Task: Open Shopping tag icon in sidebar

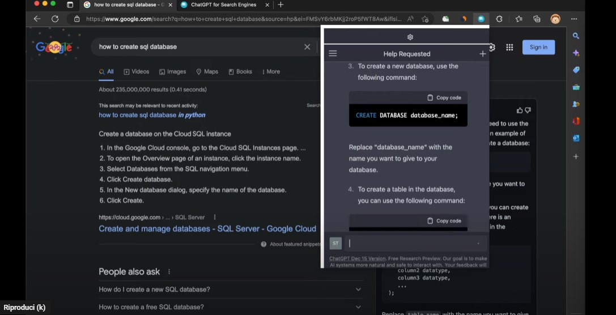Action: coord(576,70)
